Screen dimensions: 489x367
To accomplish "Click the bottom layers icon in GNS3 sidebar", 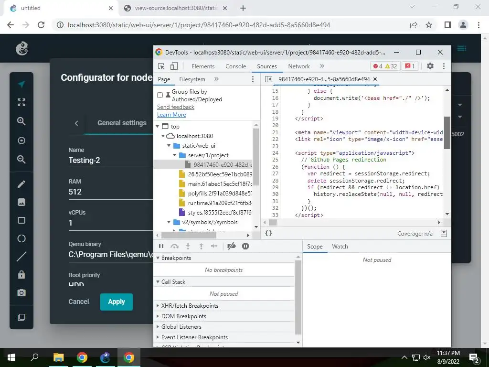I will (x=21, y=317).
